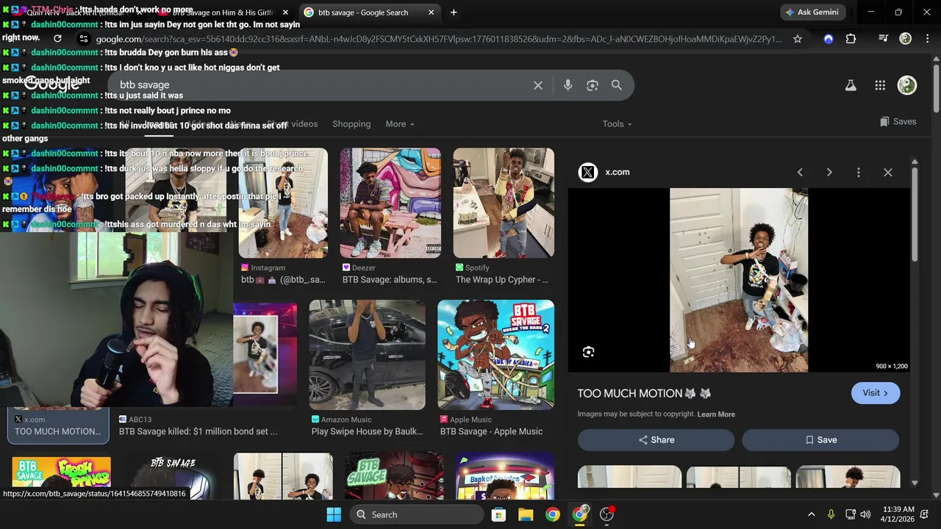Open Chrome three-dot menu
941x529 pixels.
pos(926,39)
